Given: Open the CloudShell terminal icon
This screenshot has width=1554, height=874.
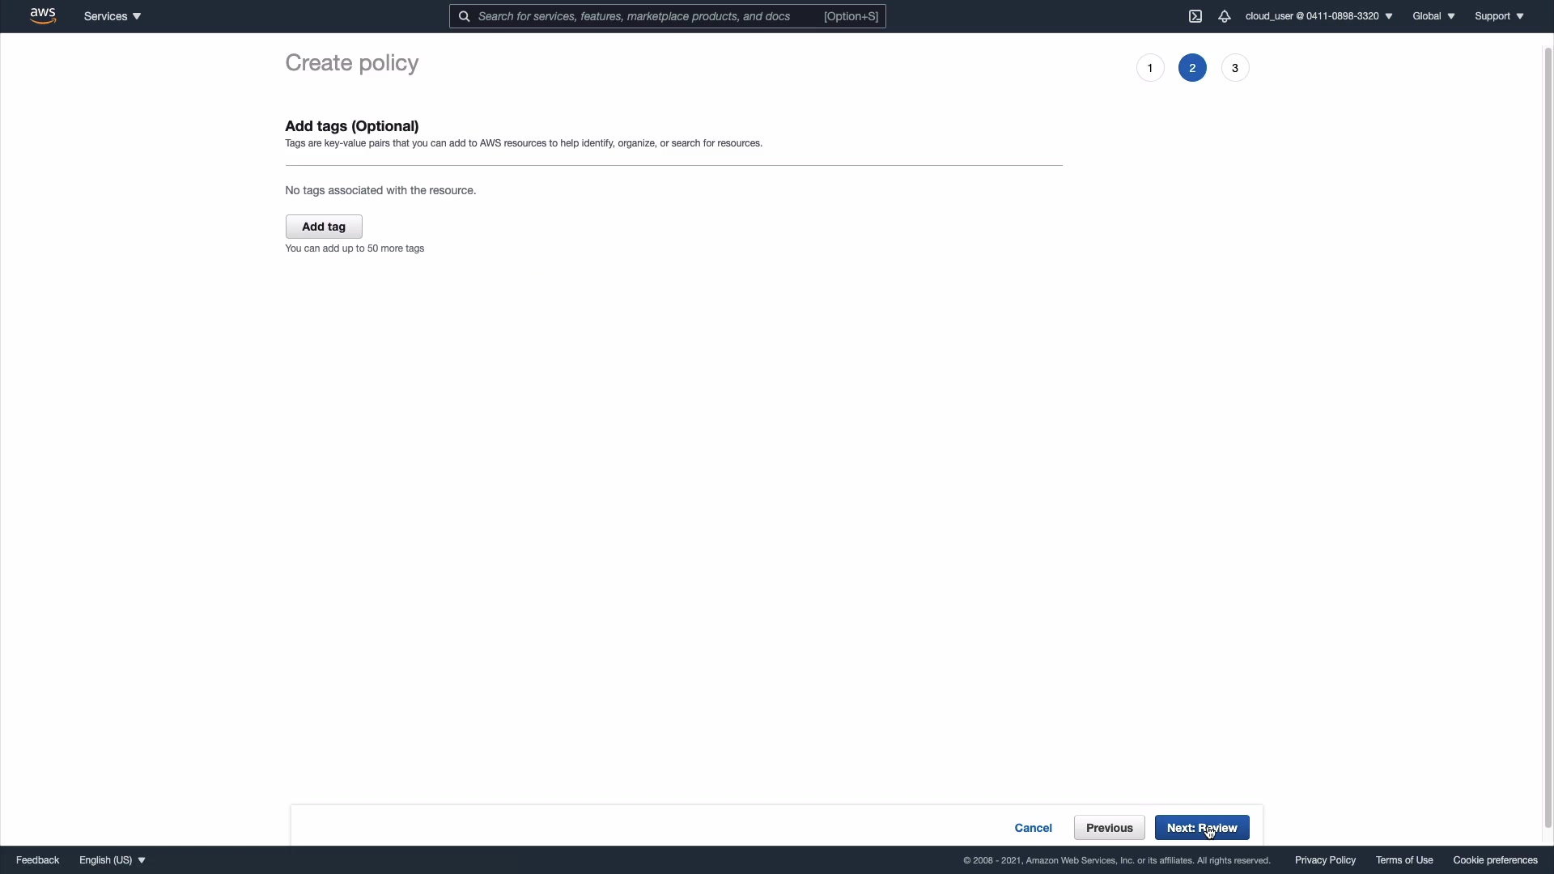Looking at the screenshot, I should click(x=1195, y=16).
